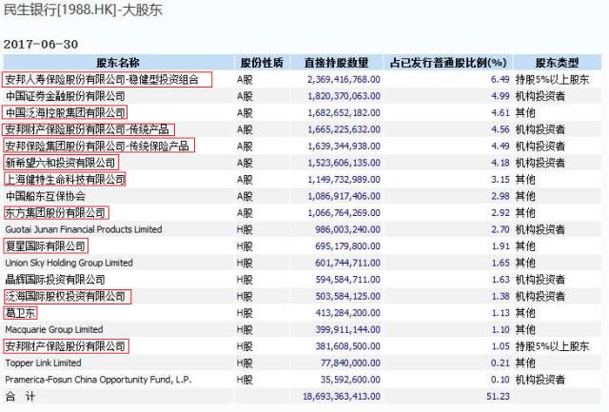Screen dimensions: 609x412
Task: Select Guotai Junan Financial Products Limited
Action: [84, 229]
